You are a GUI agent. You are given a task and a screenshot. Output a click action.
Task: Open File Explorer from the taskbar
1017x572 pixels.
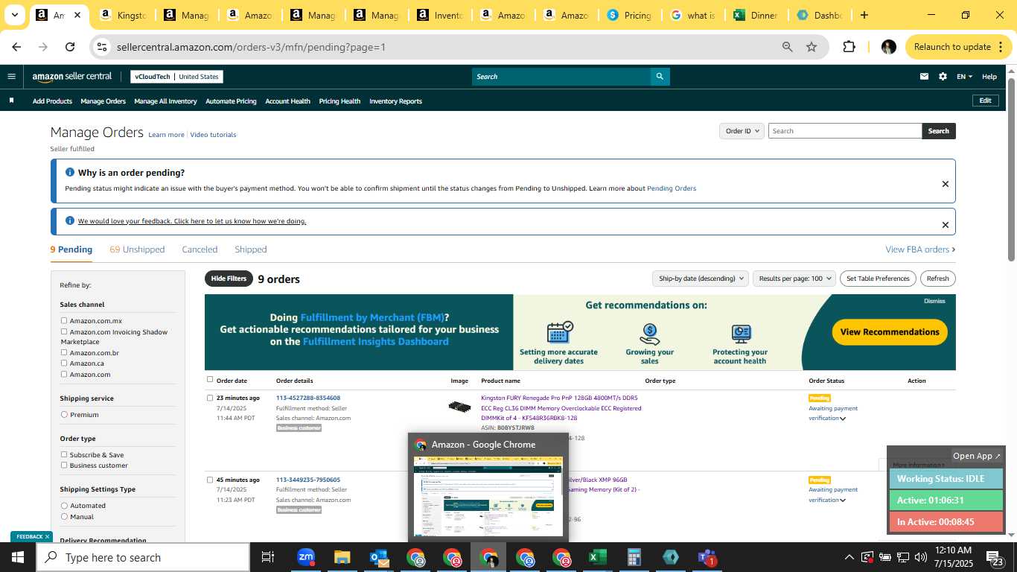tap(342, 557)
